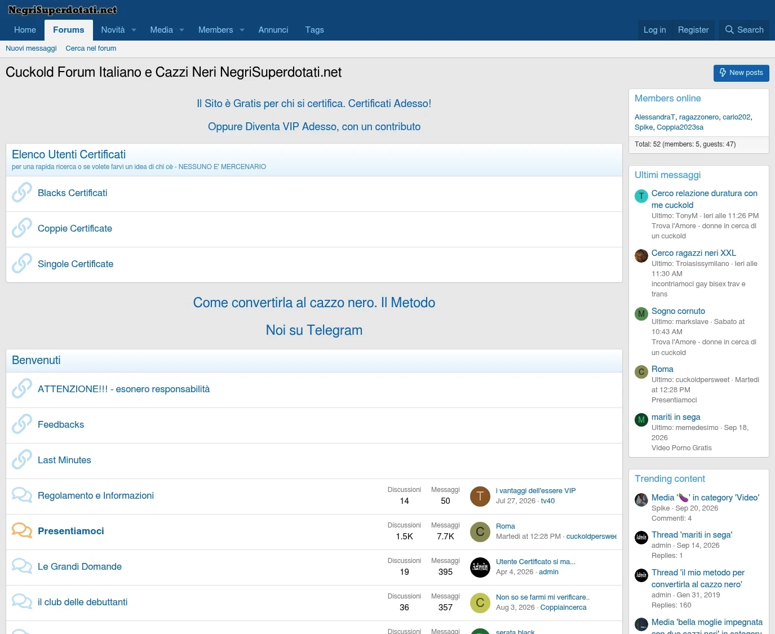Image resolution: width=775 pixels, height=634 pixels.
Task: Open Thread 'mariti in sega' in Trending content
Action: click(692, 535)
